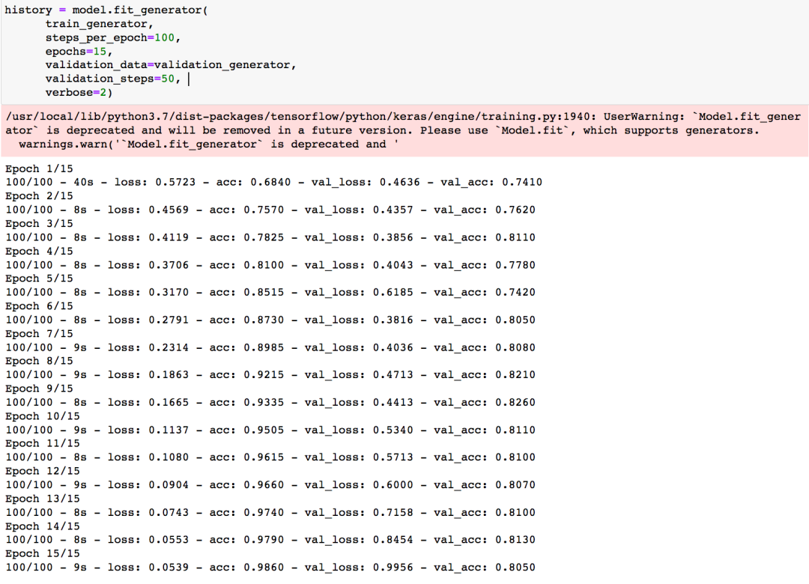
Task: Click the 'verbose=2)' code line
Action: coord(79,93)
